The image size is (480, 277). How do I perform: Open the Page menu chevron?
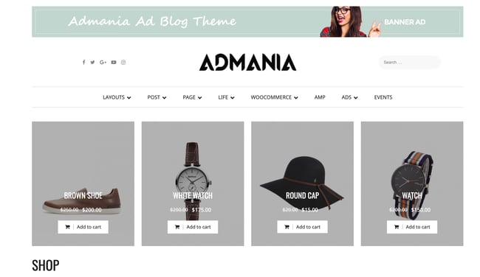(x=200, y=98)
